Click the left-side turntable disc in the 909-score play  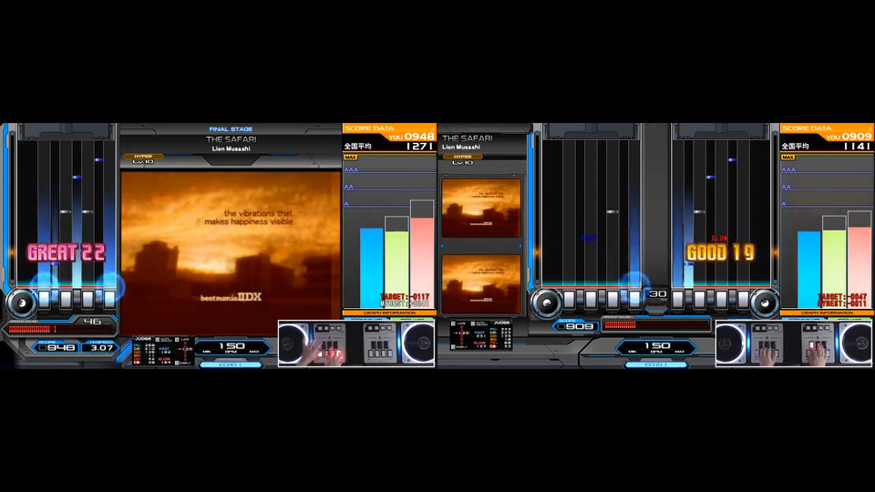point(546,302)
